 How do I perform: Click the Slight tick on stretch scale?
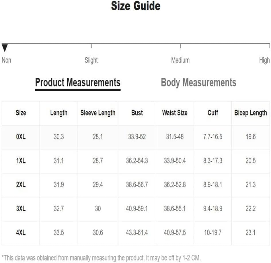coord(91,46)
